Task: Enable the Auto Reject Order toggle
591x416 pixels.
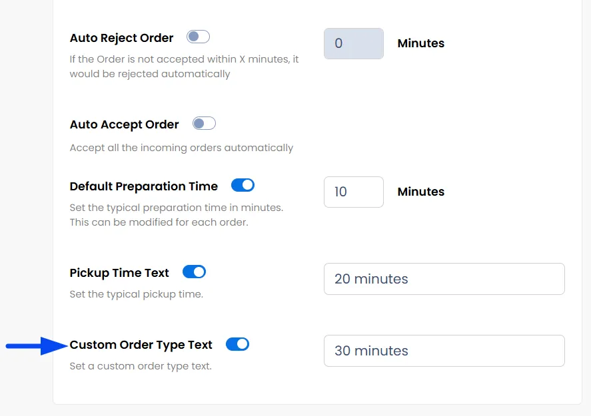Action: click(198, 37)
